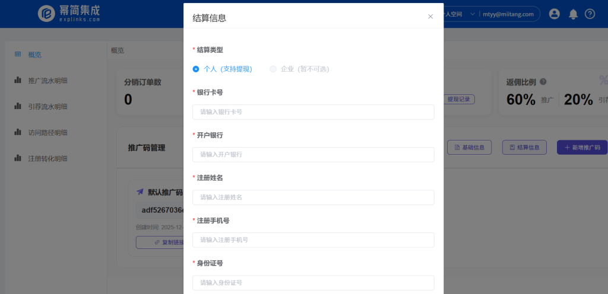Click the 新增推广码 button
Viewport: 608px width, 294px height.
point(582,148)
